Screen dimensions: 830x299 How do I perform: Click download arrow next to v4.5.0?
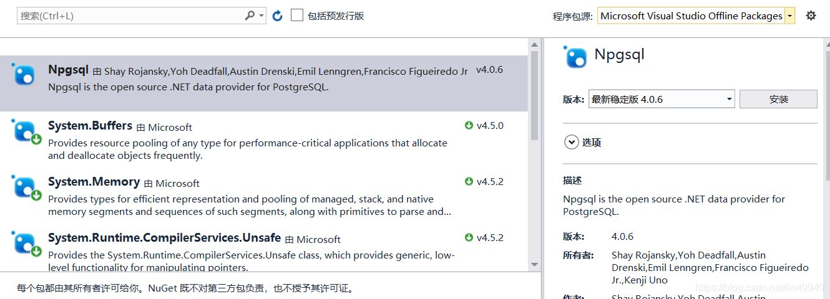pyautogui.click(x=469, y=125)
